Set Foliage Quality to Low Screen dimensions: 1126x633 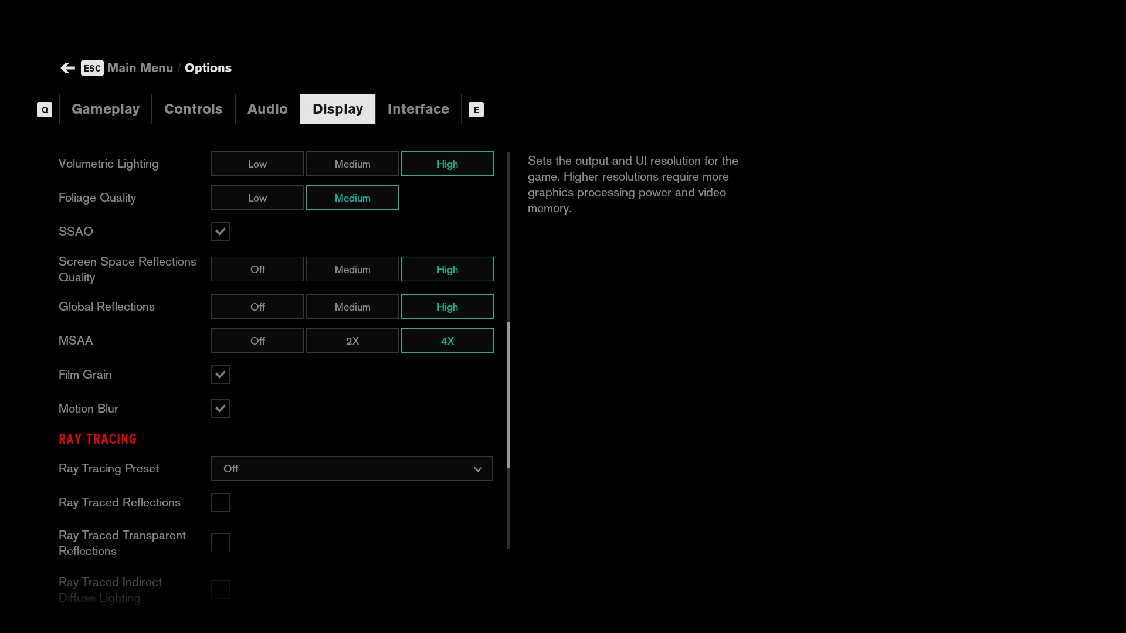pos(257,198)
